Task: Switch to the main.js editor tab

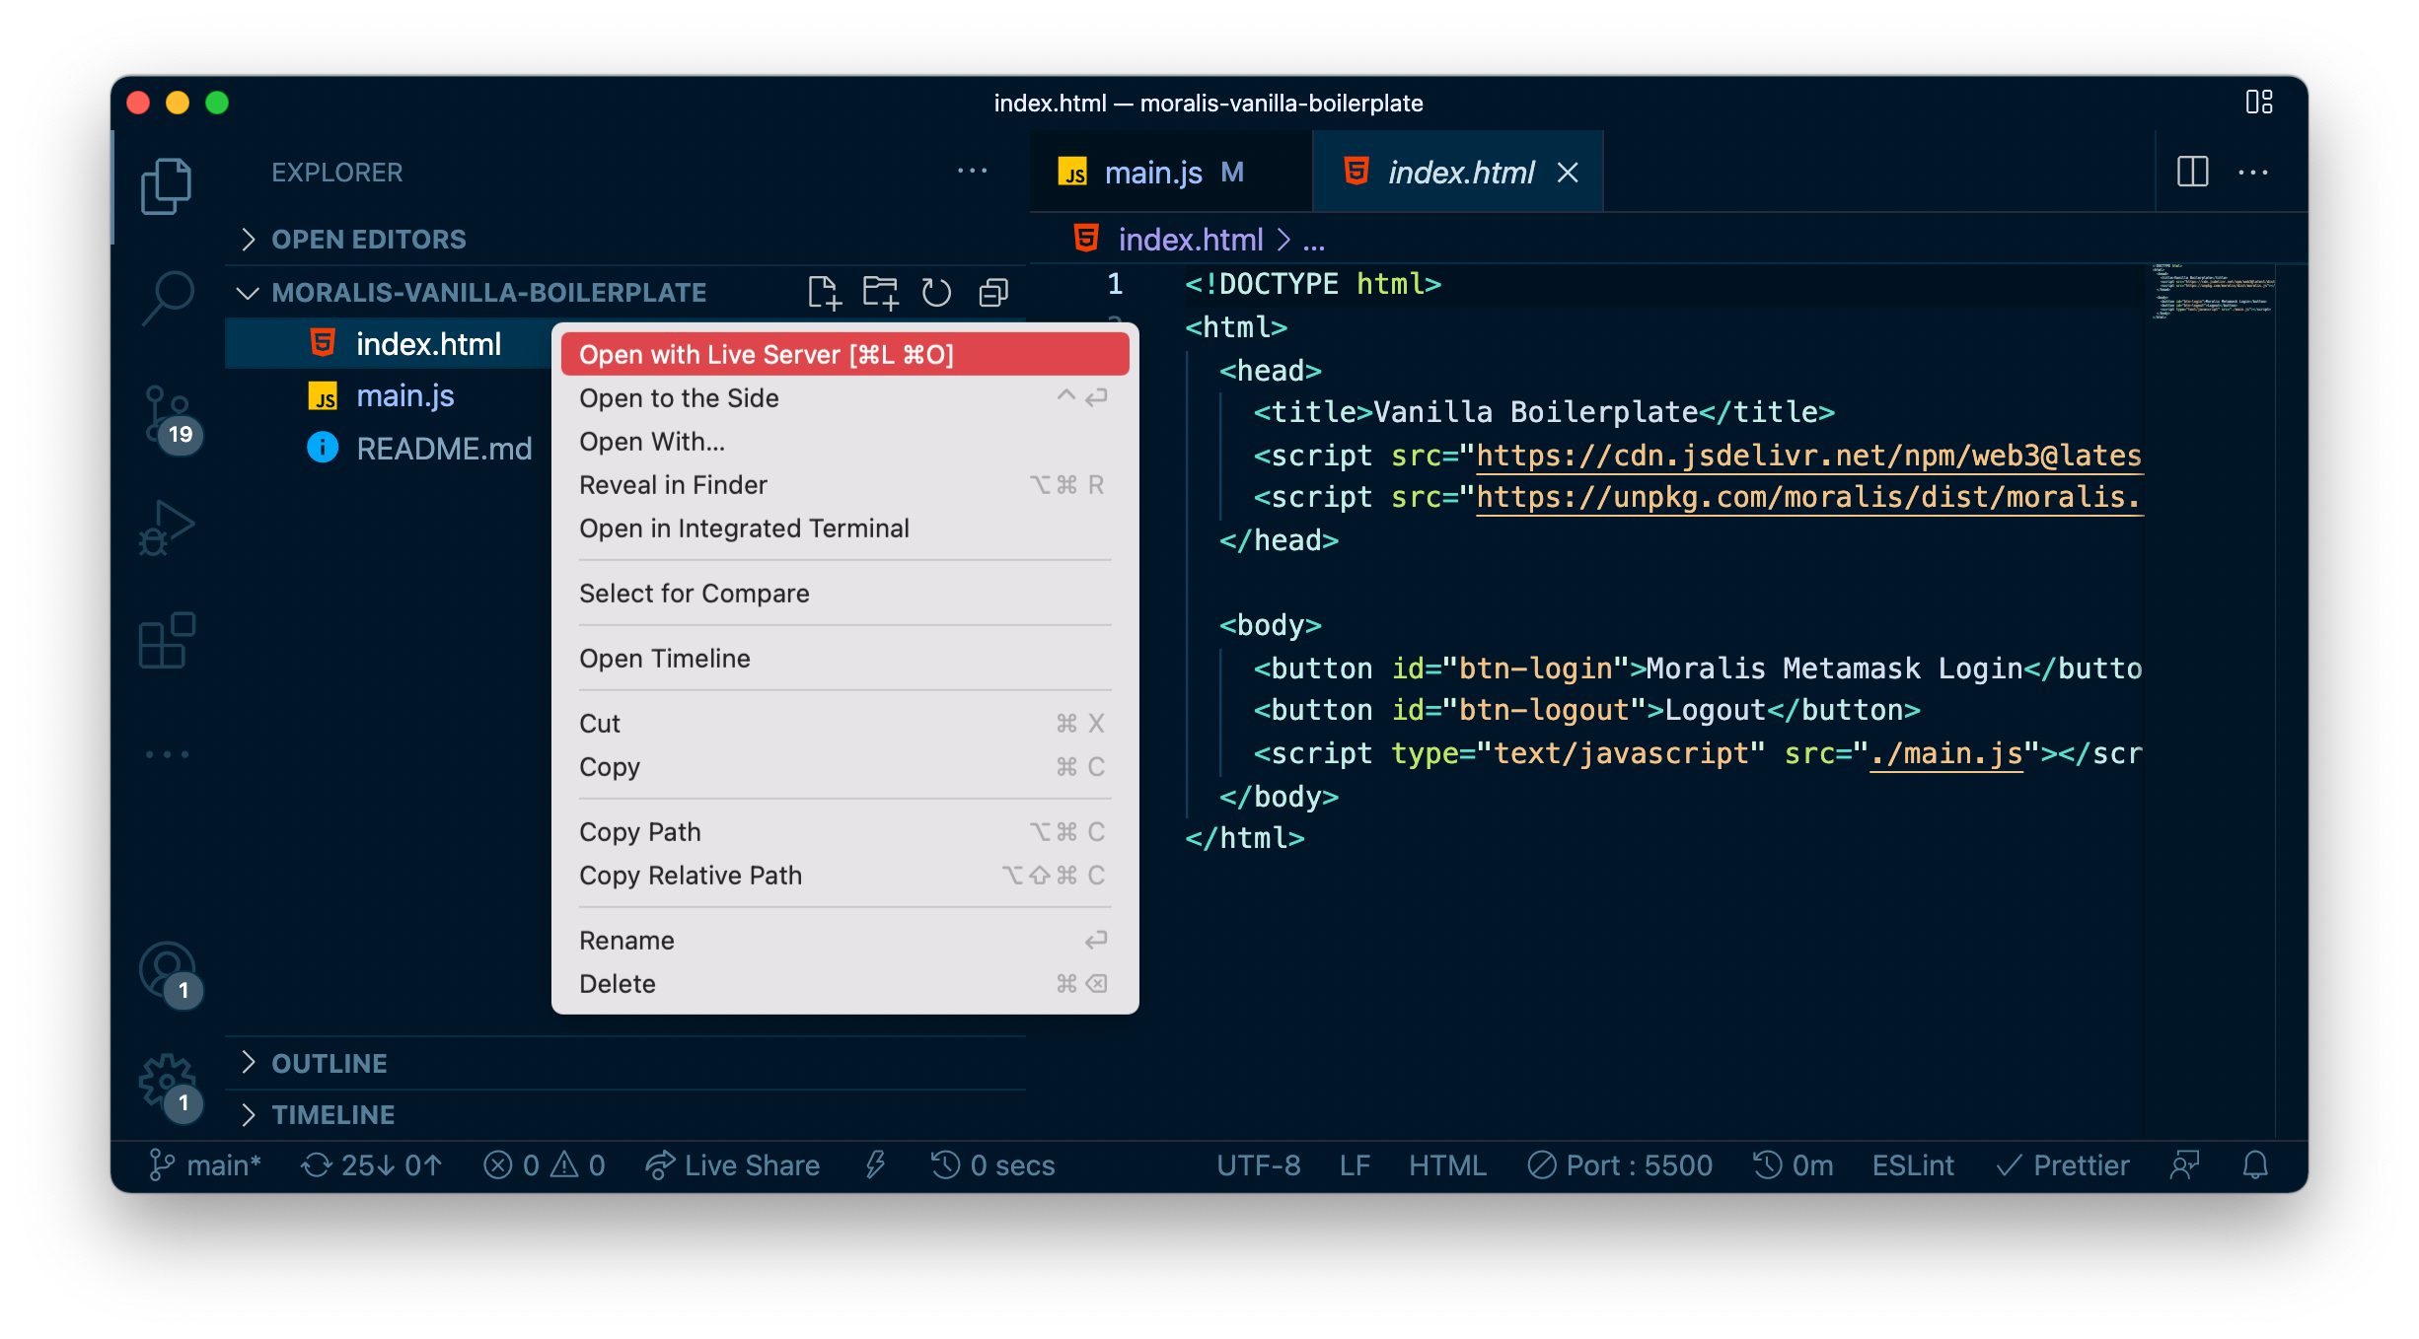Action: coord(1170,173)
